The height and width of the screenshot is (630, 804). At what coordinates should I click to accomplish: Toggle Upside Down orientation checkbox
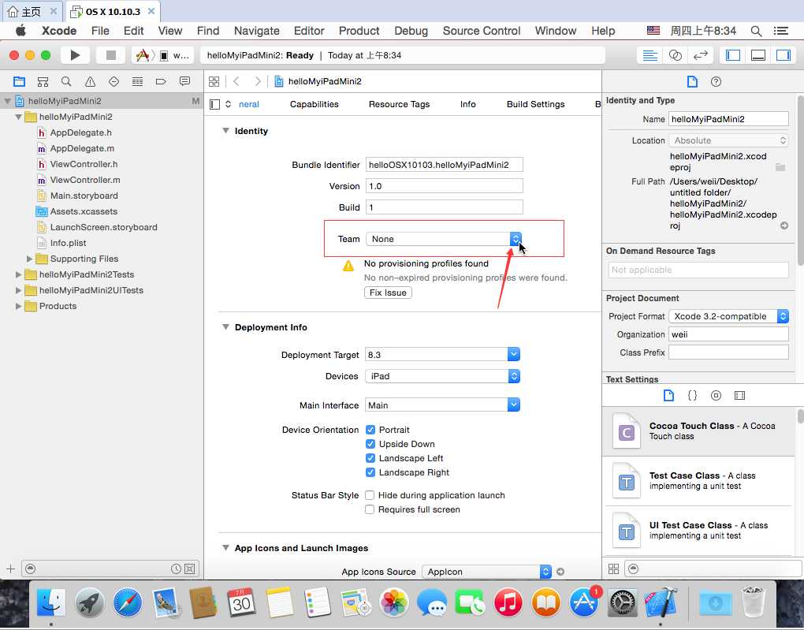click(x=370, y=444)
